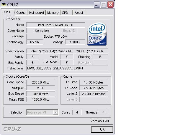Open the Mainboard tab
Image resolution: width=170 pixels, height=135 pixels.
tap(36, 13)
